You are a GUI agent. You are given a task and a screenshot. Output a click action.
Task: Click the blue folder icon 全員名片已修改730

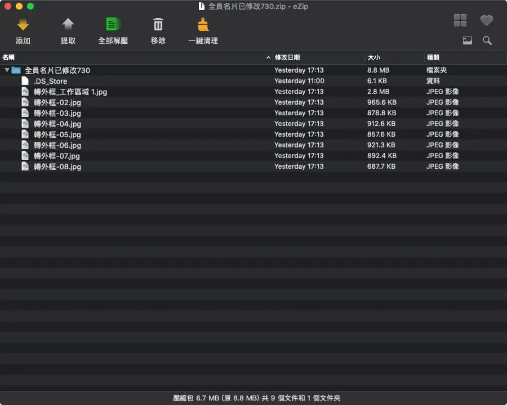click(16, 70)
